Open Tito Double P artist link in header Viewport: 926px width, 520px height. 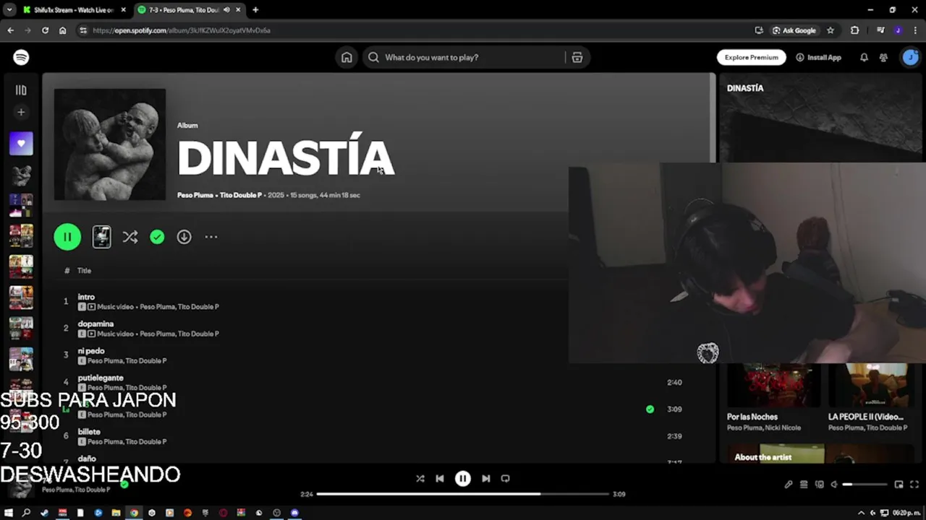click(241, 195)
